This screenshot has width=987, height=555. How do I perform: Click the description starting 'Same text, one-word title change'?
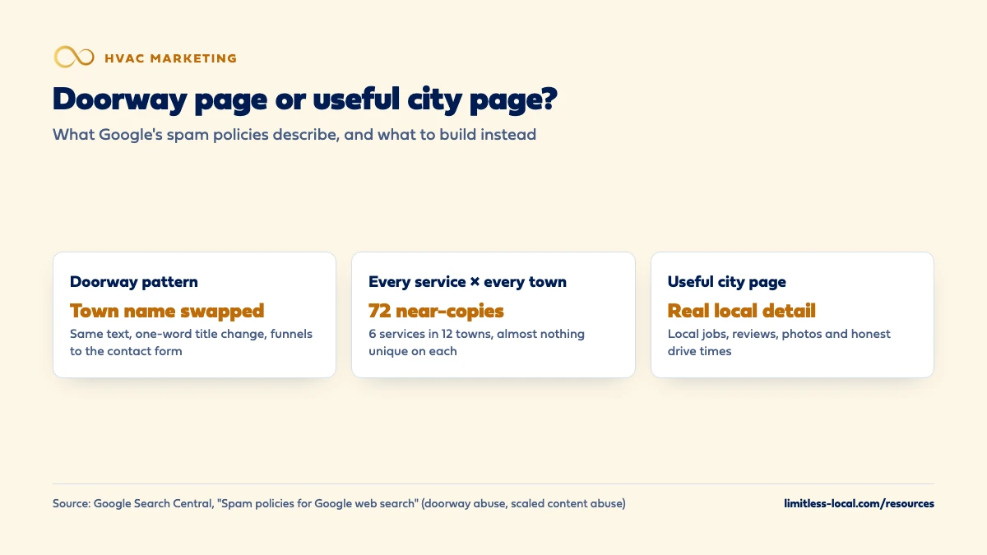pos(192,343)
